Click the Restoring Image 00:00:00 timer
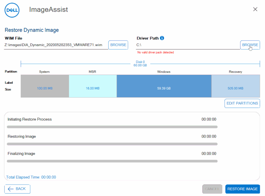The width and height of the screenshot is (265, 196). pyautogui.click(x=209, y=137)
